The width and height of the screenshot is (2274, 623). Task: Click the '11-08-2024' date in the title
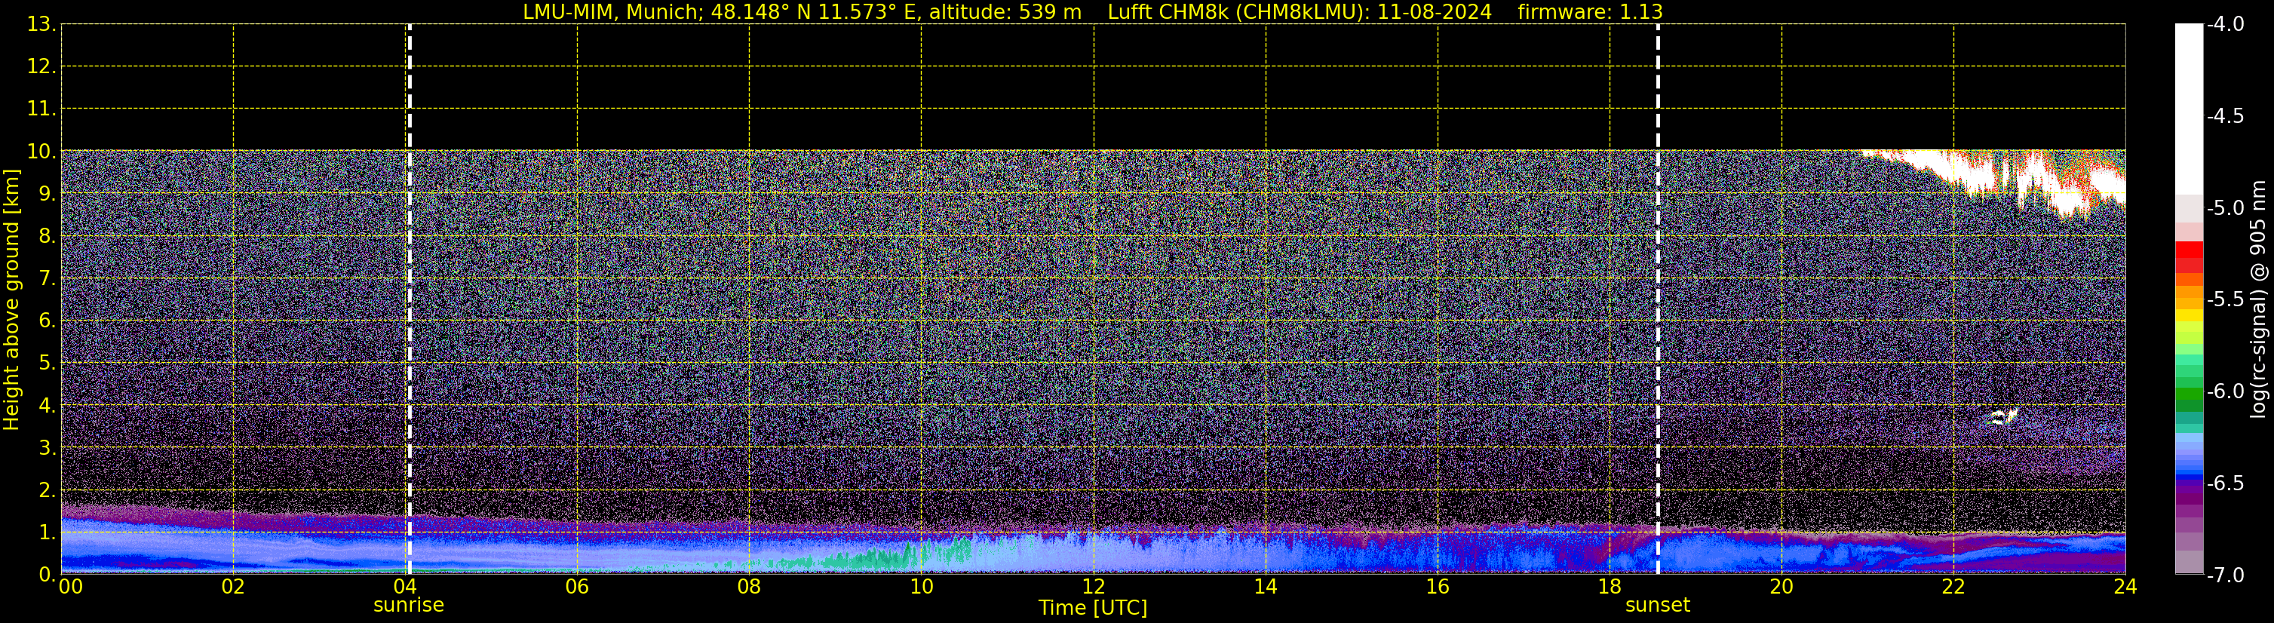(x=1435, y=12)
